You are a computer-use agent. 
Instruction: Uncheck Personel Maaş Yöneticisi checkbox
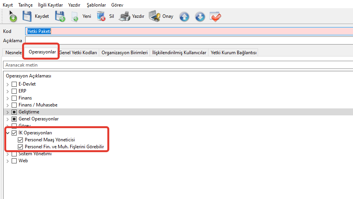coord(21,140)
